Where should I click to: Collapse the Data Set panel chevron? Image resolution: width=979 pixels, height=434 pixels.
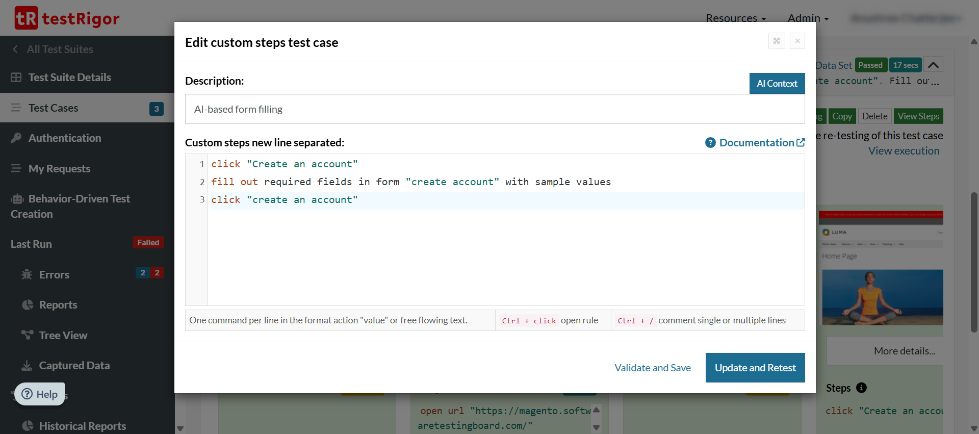click(x=933, y=65)
